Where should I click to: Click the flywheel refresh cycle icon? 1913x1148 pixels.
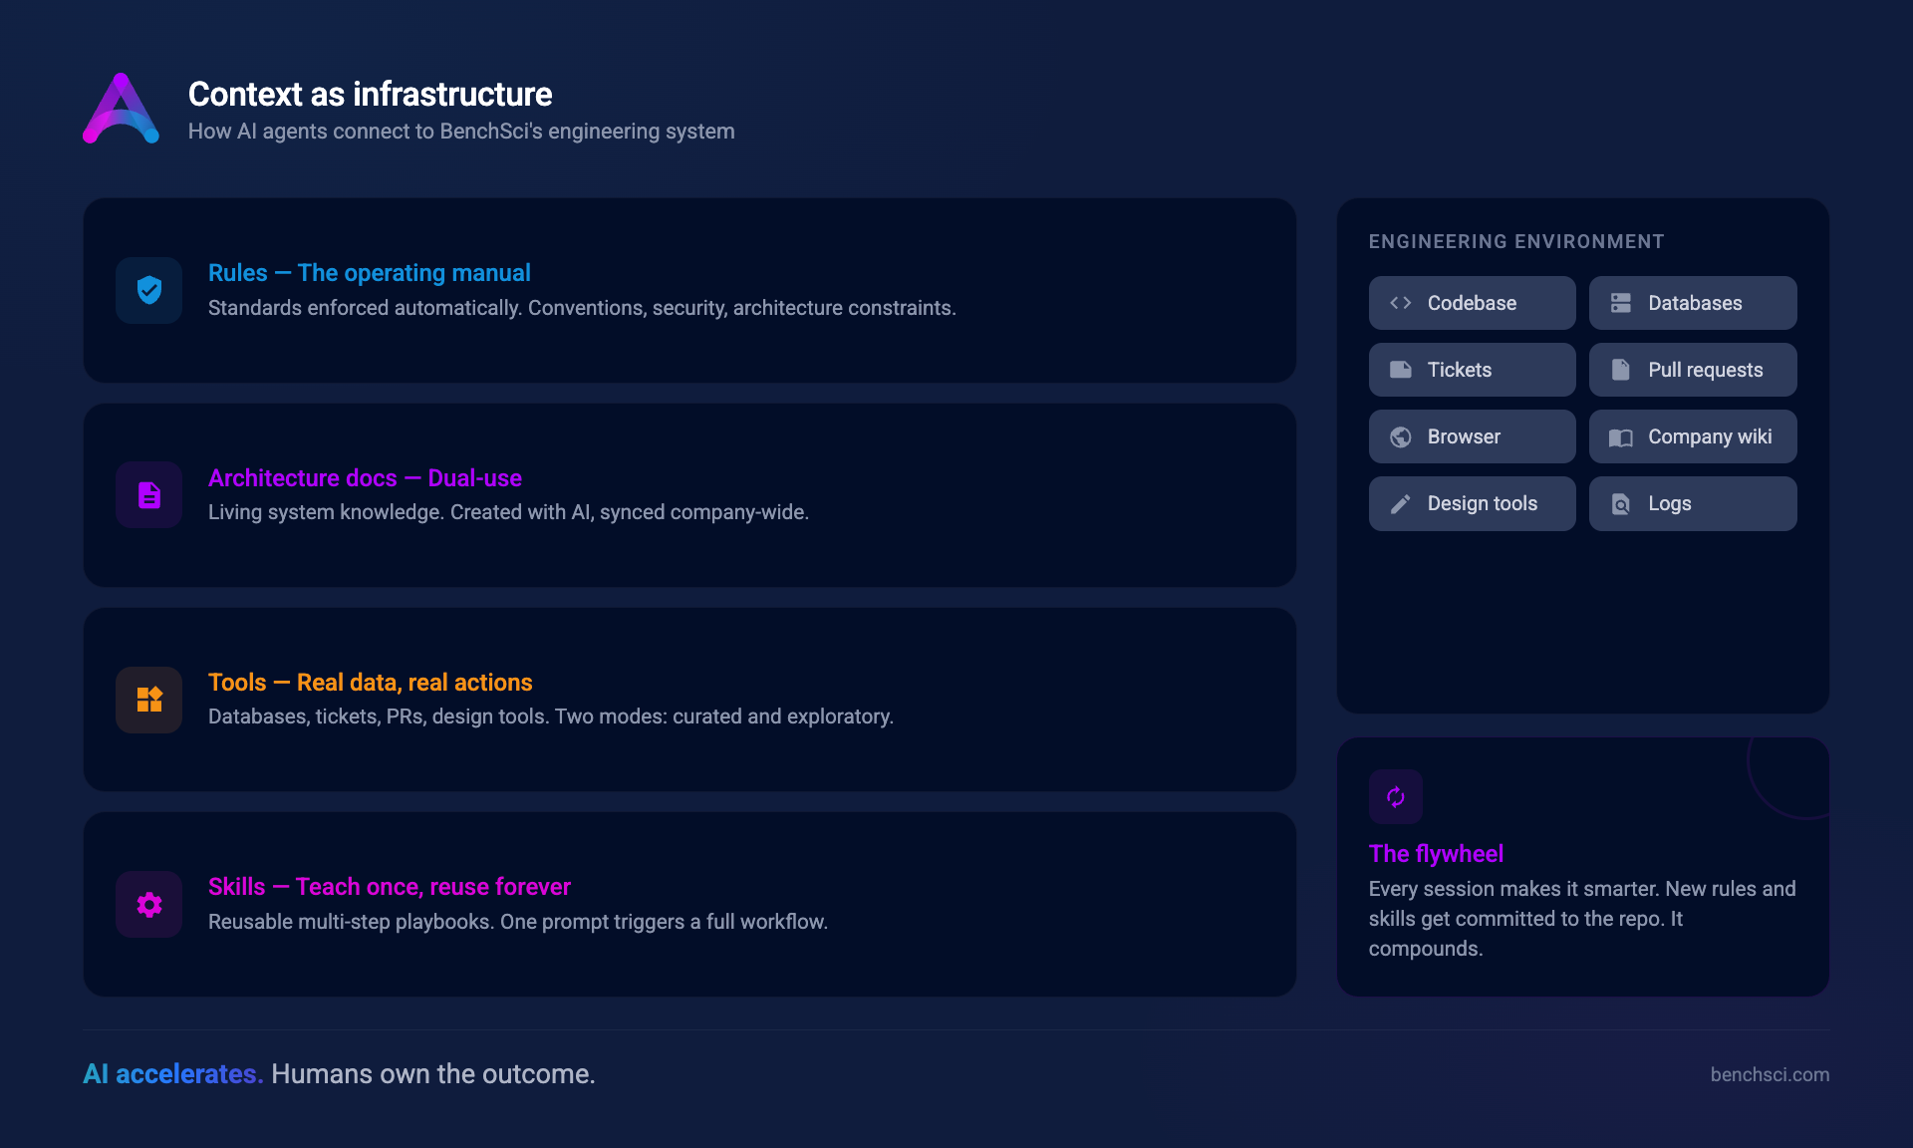(x=1395, y=796)
